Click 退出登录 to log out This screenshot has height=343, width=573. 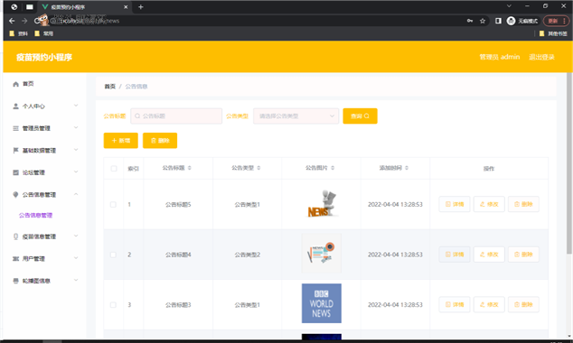541,57
